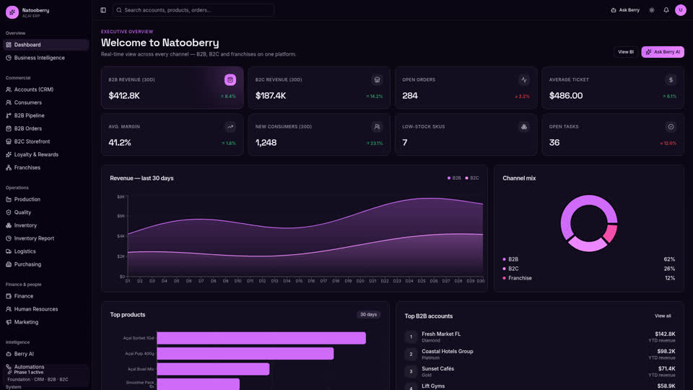Viewport: 693px width, 390px height.
Task: Click the Phase 1 active status banner
Action: [46, 376]
